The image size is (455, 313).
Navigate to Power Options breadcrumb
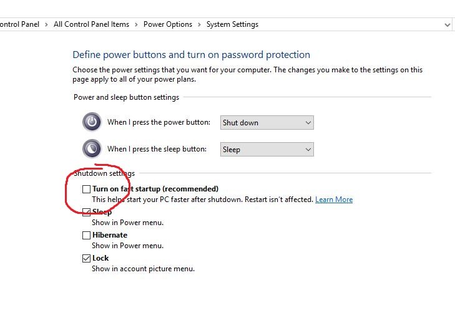pyautogui.click(x=168, y=24)
